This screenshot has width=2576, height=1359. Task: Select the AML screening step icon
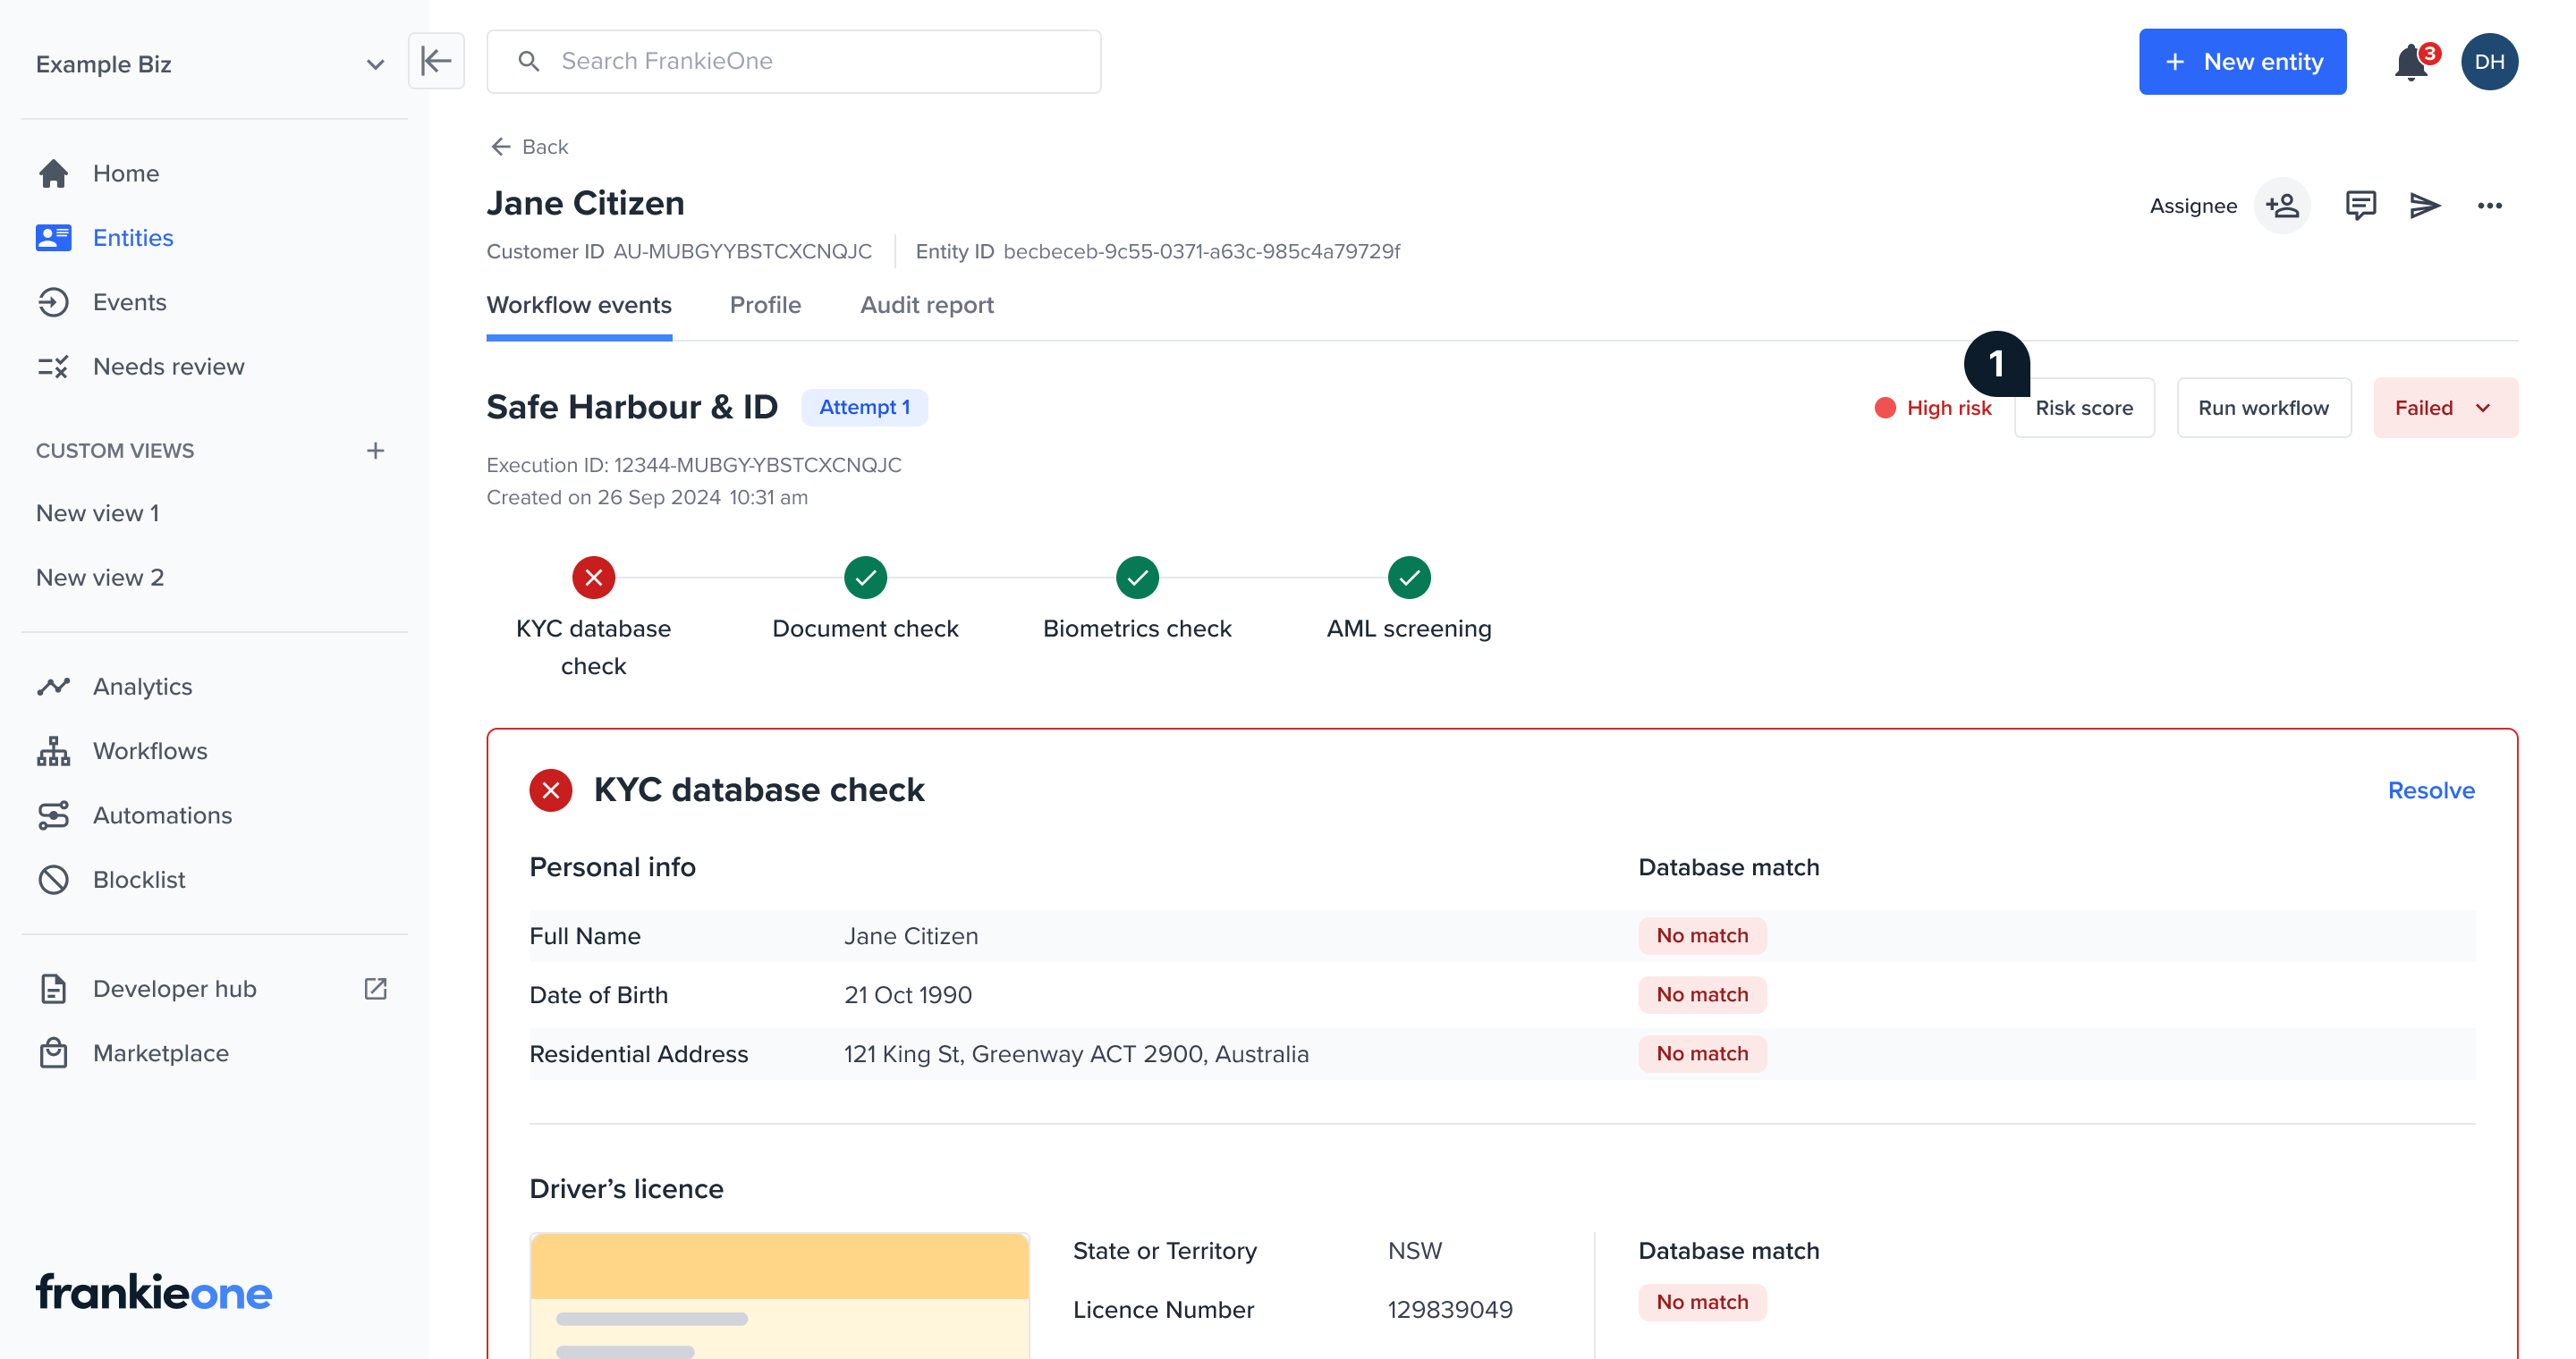(x=1409, y=578)
